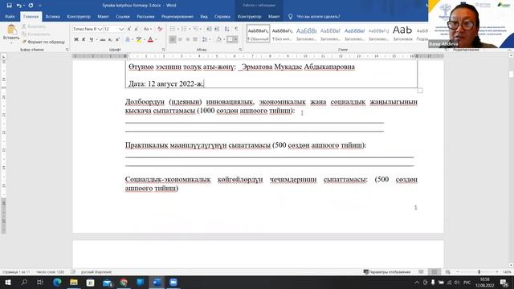
Task: Toggle Underline (Ч) formatting
Action: [x=91, y=39]
